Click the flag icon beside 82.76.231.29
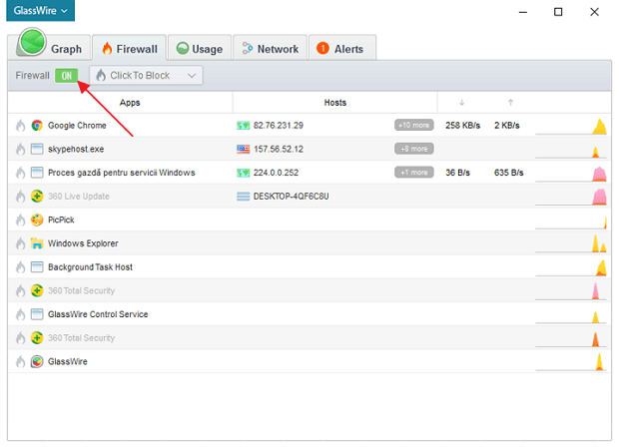619x448 pixels. click(244, 126)
